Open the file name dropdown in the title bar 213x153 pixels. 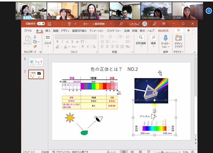[x=111, y=24]
